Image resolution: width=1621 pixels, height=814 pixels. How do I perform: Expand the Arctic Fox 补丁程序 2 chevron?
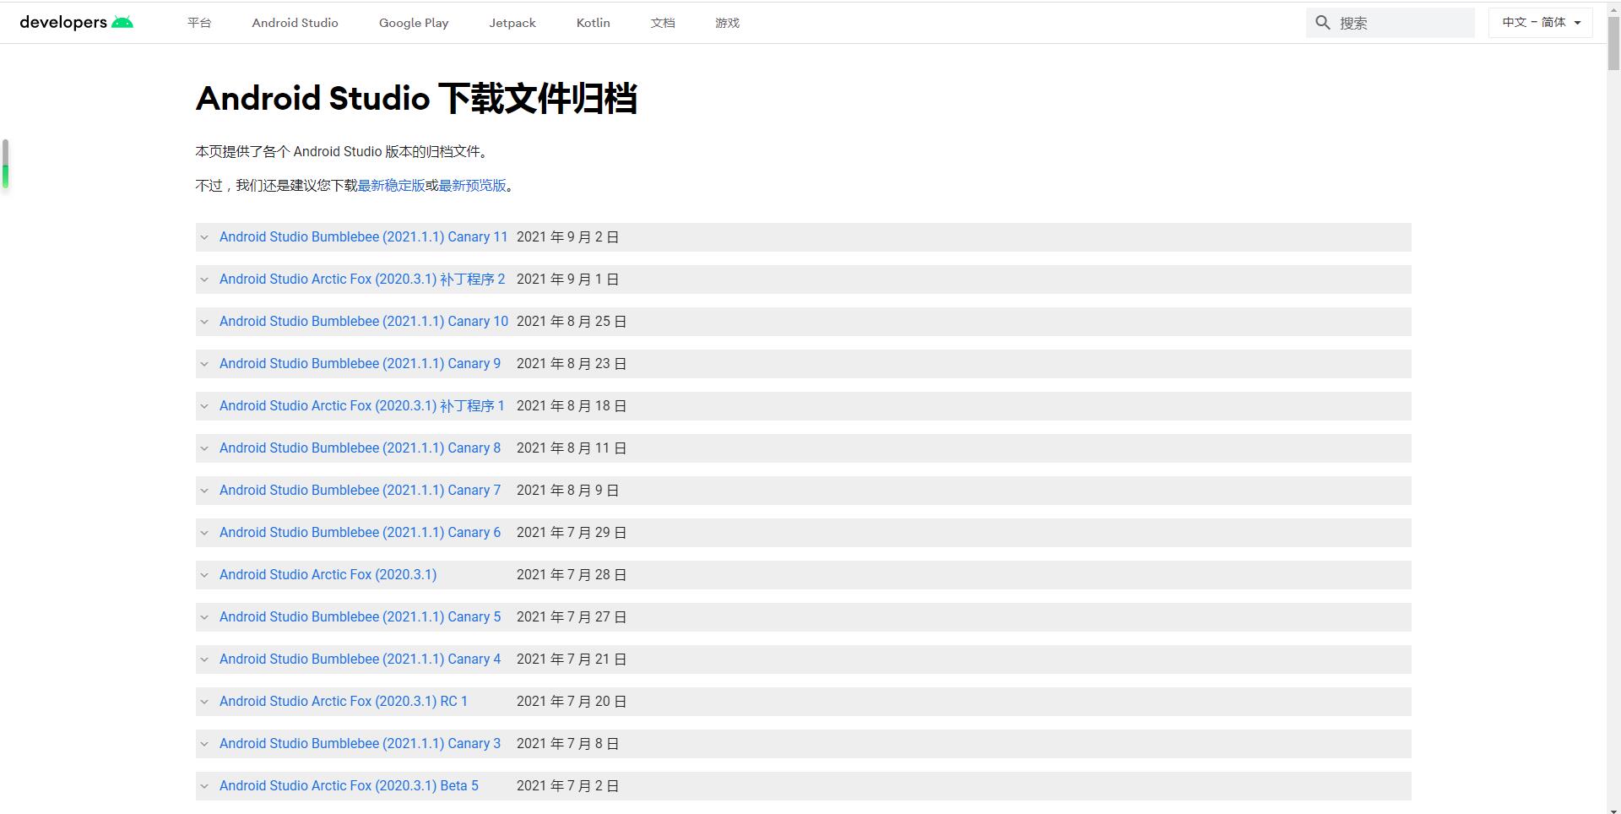[204, 279]
